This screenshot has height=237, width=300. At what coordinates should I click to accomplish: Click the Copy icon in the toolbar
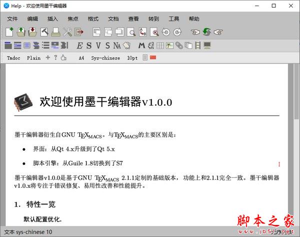pyautogui.click(x=108, y=32)
